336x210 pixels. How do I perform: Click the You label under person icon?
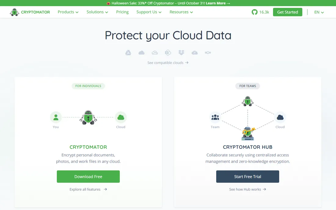coord(56,127)
